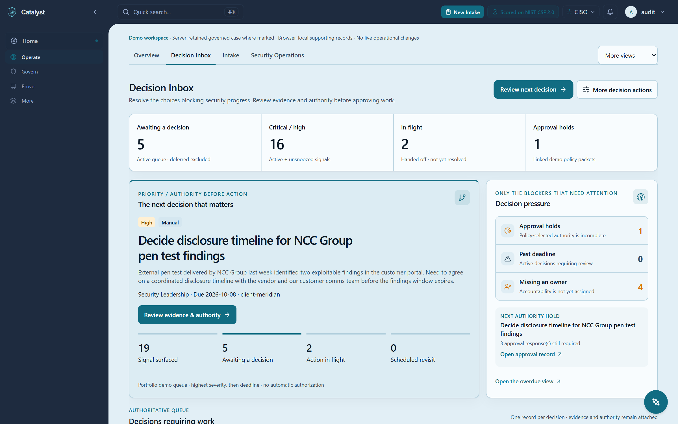Click the user avatar circle 'A'
This screenshot has width=678, height=424.
point(631,12)
